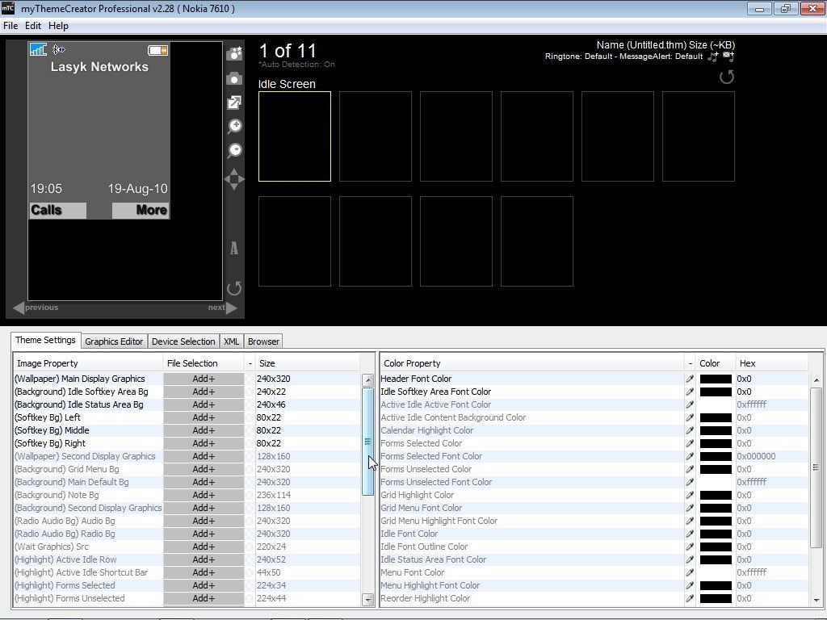Click the refresh icon below the alert icons

[726, 77]
